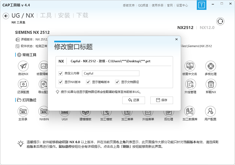Click the 还原配置 restore config icon
The image size is (235, 165).
click(x=23, y=84)
